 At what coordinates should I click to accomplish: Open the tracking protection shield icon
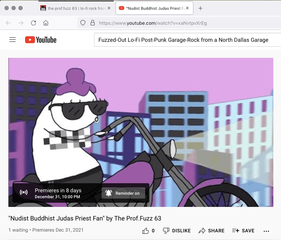point(83,23)
